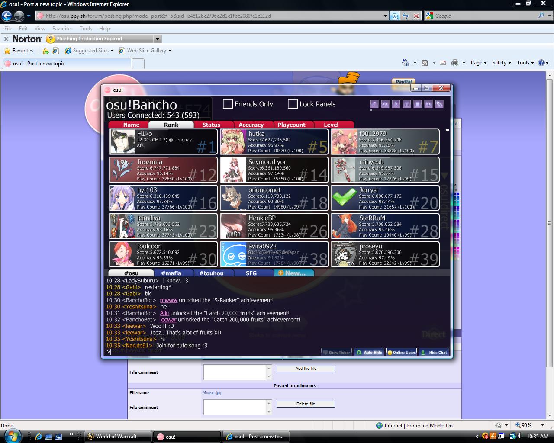
Task: Click the chat message input line
Action: [x=212, y=351]
